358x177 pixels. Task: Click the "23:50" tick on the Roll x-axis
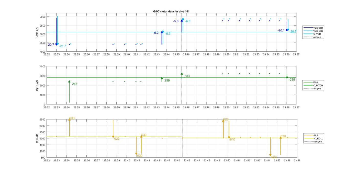227,161
